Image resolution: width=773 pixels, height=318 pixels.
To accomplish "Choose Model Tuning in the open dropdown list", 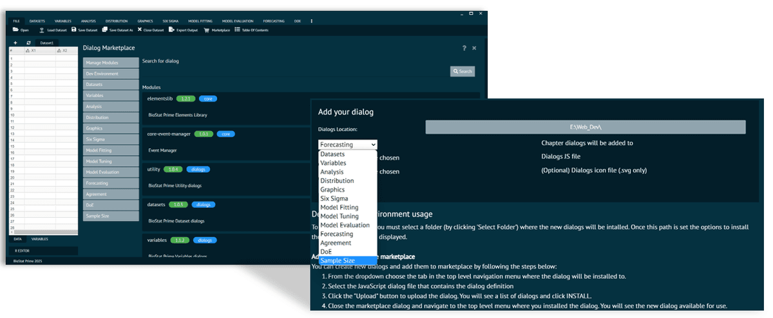I will tap(348, 216).
